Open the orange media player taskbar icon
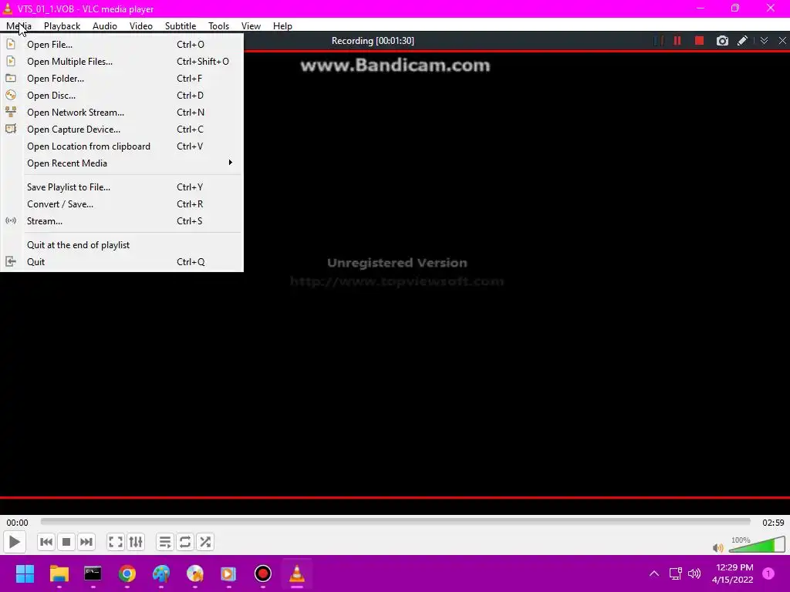 (x=228, y=573)
